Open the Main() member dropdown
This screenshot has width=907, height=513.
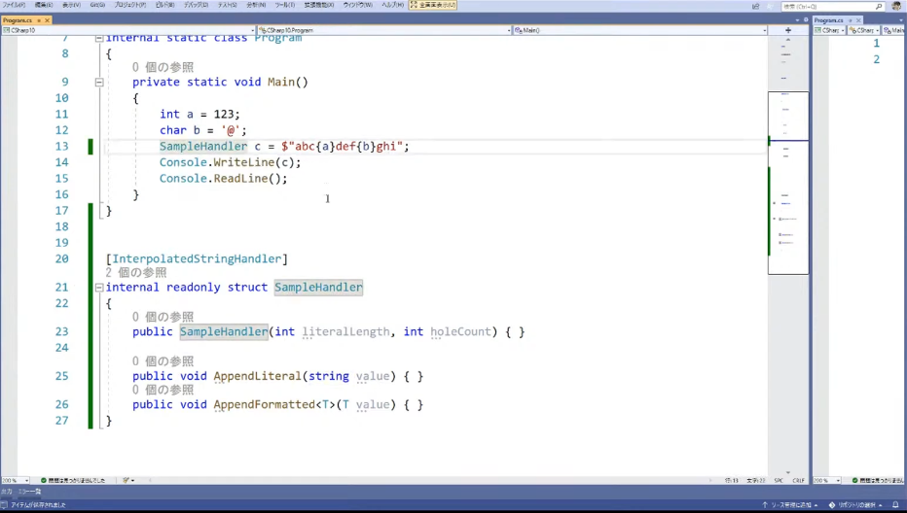point(640,30)
